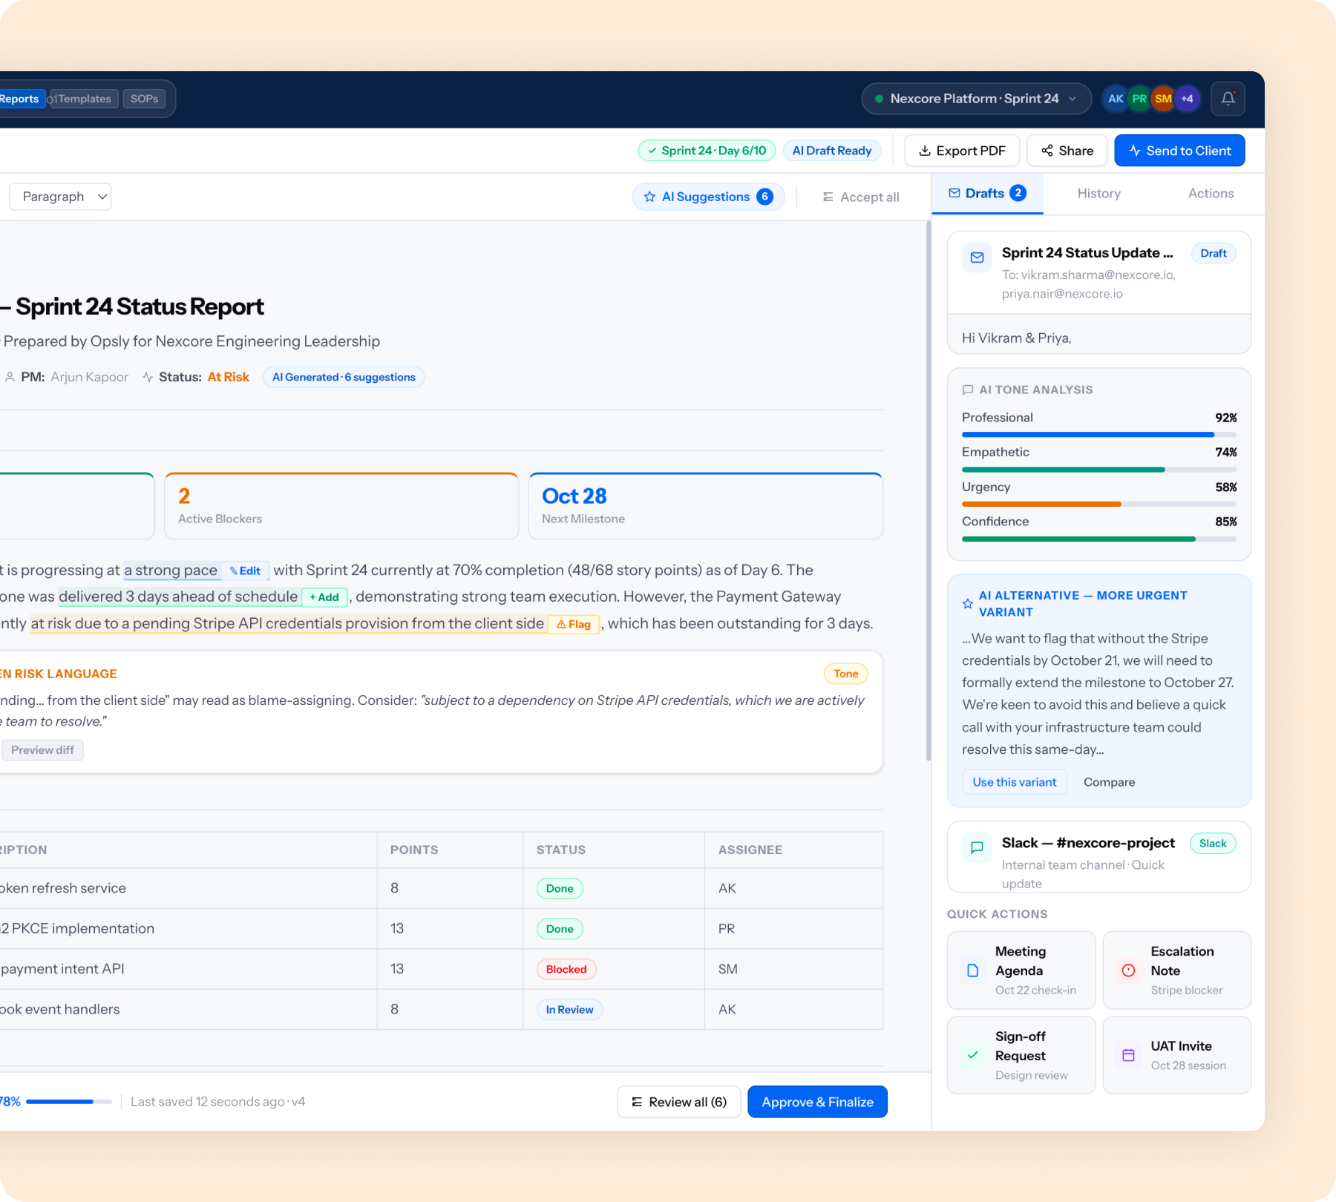Click the Flag on Stripe API risk
The height and width of the screenshot is (1202, 1336).
point(573,624)
